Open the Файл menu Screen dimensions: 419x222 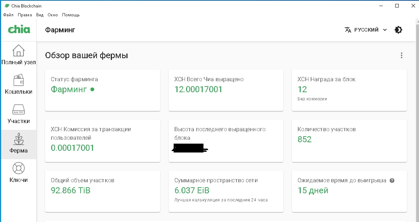point(8,15)
